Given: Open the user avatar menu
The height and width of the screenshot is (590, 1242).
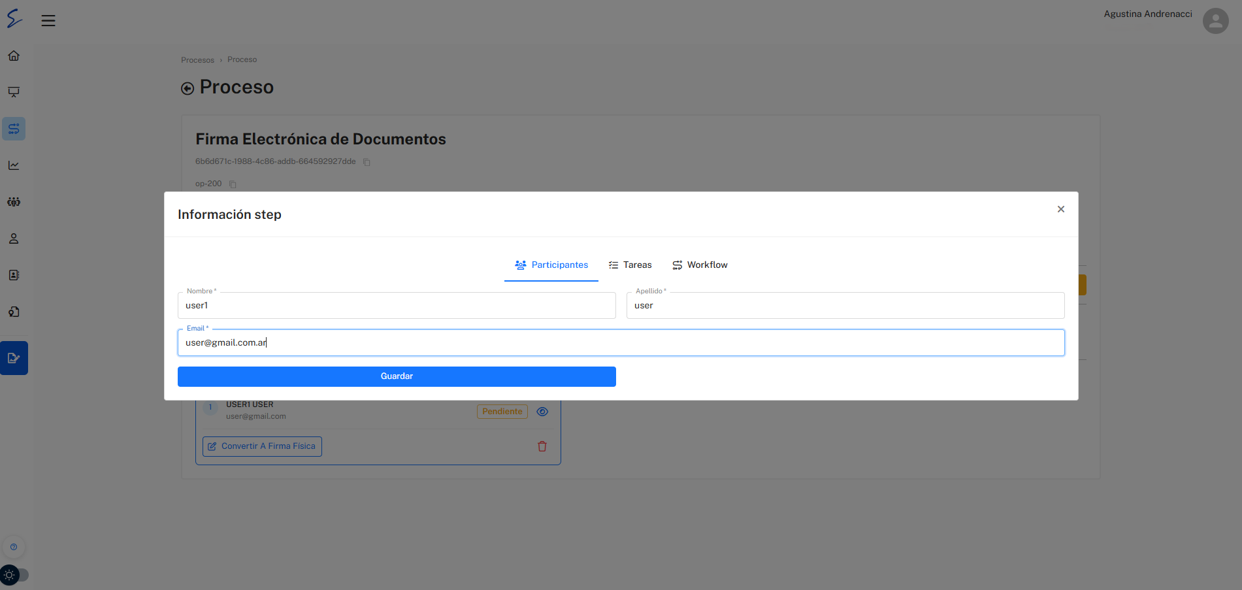Looking at the screenshot, I should [x=1215, y=21].
